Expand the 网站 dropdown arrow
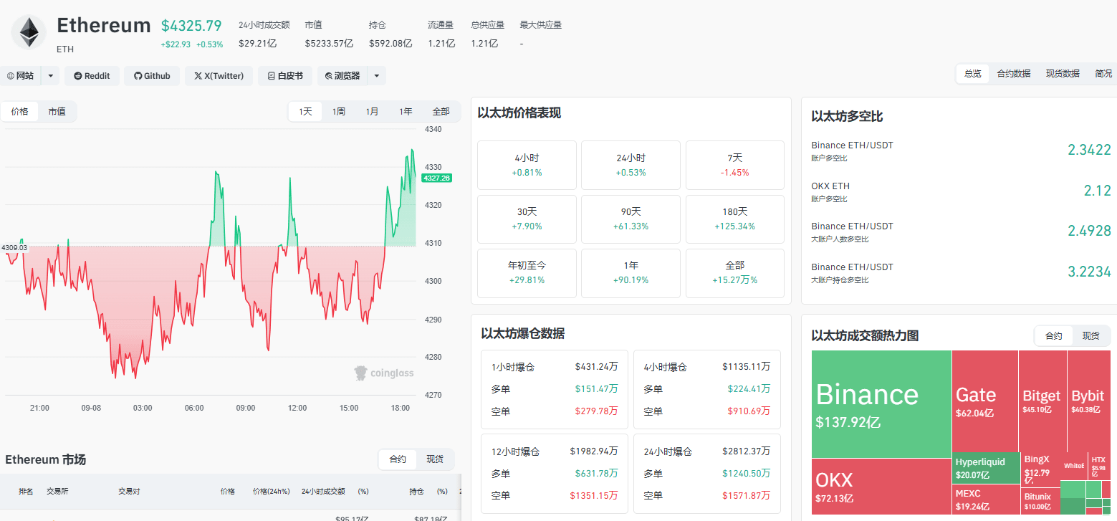The height and width of the screenshot is (521, 1117). point(50,76)
